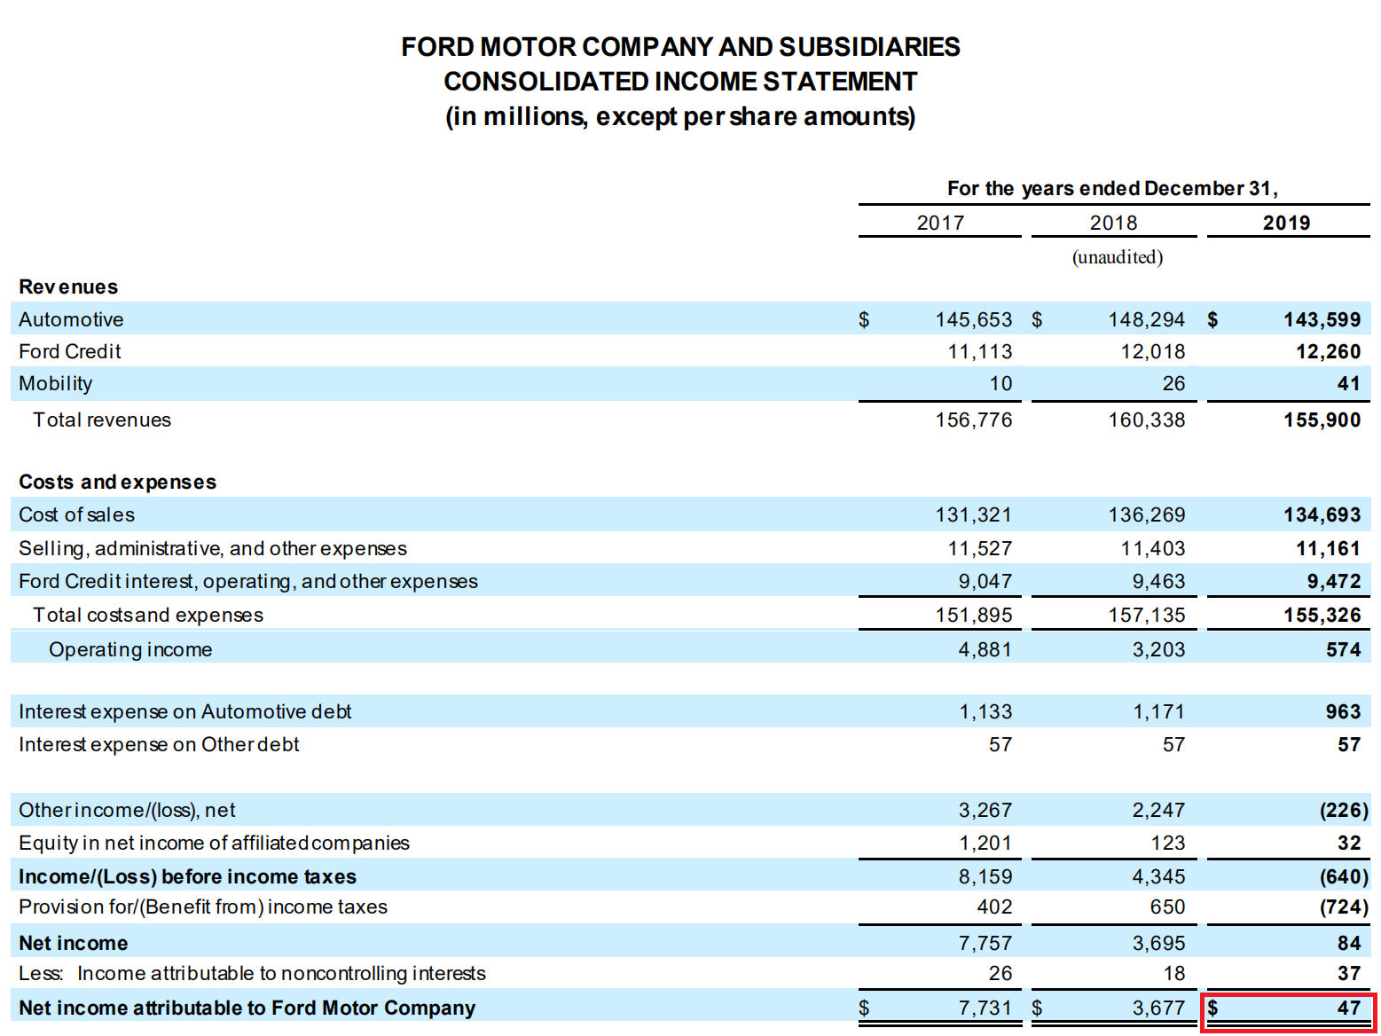1381x1036 pixels.
Task: Select Equity in net income of affiliated companies
Action: pyautogui.click(x=214, y=843)
